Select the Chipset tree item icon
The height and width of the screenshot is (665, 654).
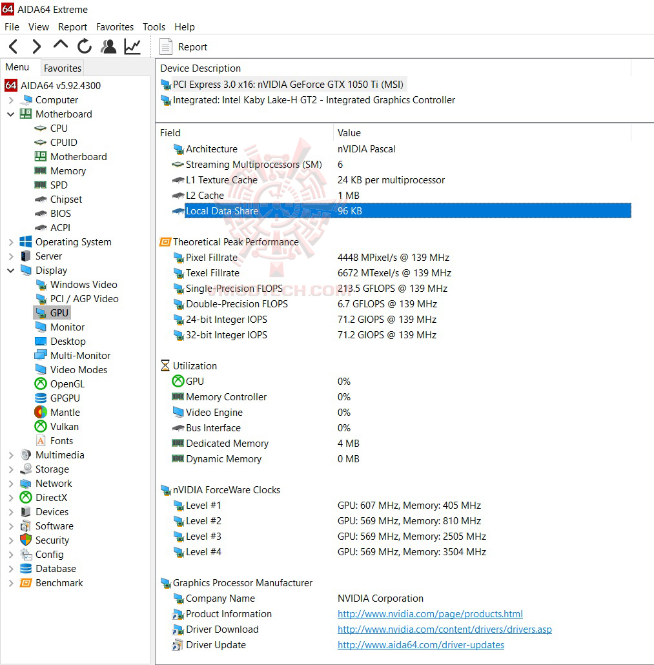coord(40,200)
